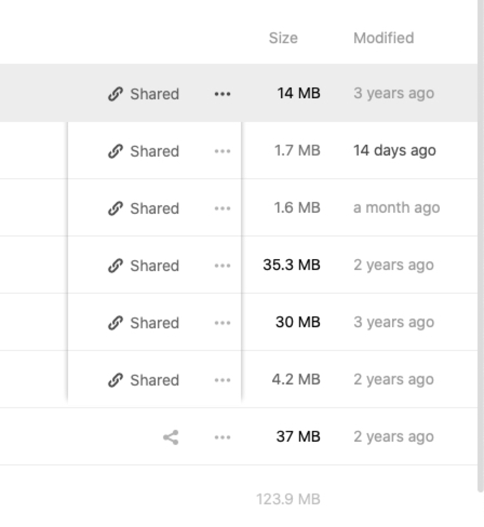This screenshot has width=484, height=527.
Task: Select the row modified 14 days ago
Action: click(394, 151)
